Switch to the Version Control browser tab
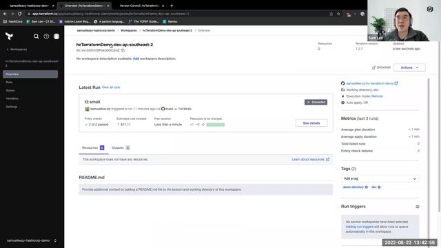This screenshot has height=248, width=441. (x=139, y=6)
